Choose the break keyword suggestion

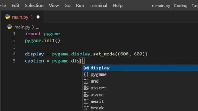[140, 108]
